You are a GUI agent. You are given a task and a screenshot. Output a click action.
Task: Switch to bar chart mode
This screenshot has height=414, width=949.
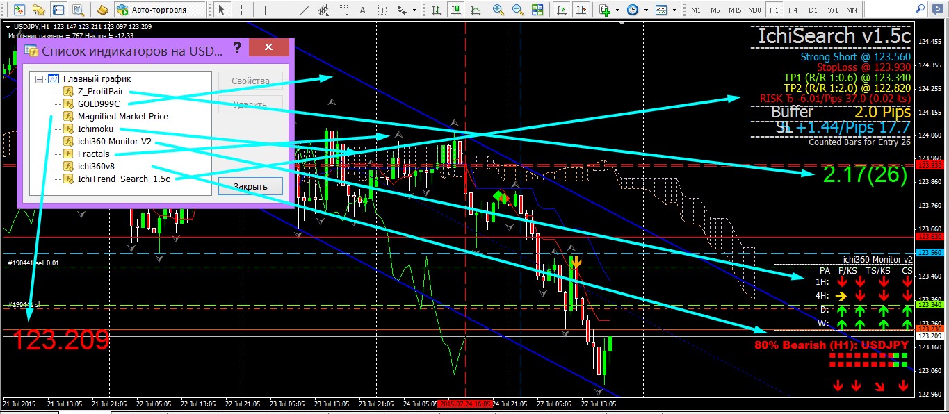tap(435, 10)
